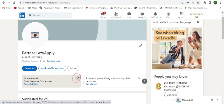Click the Open to button
Viewport: 224px width, 104px height.
(x=30, y=68)
